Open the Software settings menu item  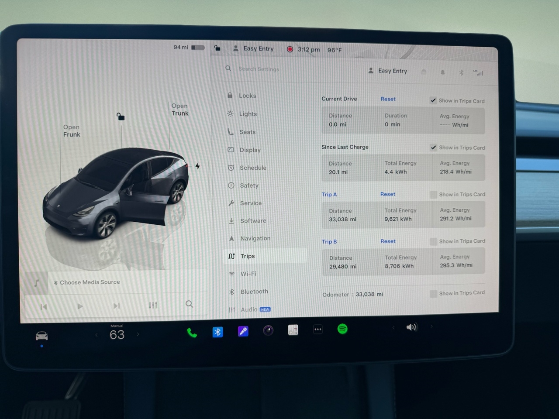pyautogui.click(x=253, y=221)
